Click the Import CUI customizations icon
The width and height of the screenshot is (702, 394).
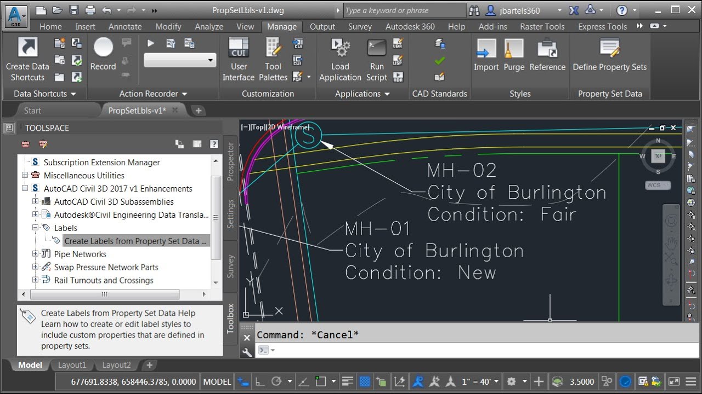click(x=298, y=43)
